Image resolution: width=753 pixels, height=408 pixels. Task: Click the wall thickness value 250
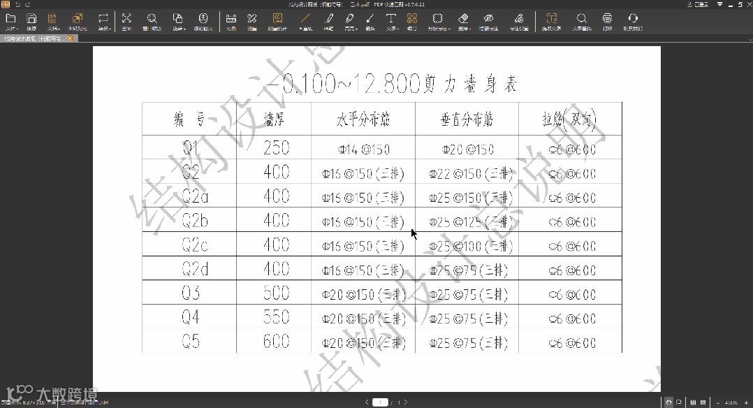point(276,147)
